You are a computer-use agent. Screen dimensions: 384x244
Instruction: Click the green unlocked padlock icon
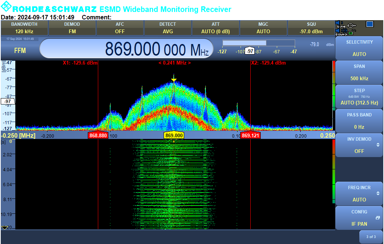point(352,32)
